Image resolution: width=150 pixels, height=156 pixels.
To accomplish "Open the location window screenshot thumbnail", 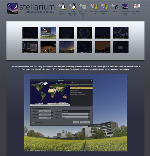I will pos(48,33).
